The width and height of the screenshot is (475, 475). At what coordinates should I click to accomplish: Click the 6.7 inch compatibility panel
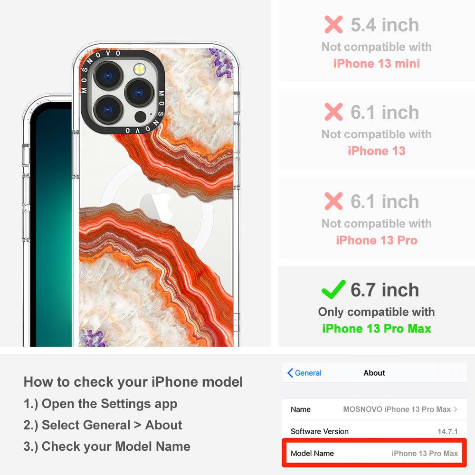376,306
